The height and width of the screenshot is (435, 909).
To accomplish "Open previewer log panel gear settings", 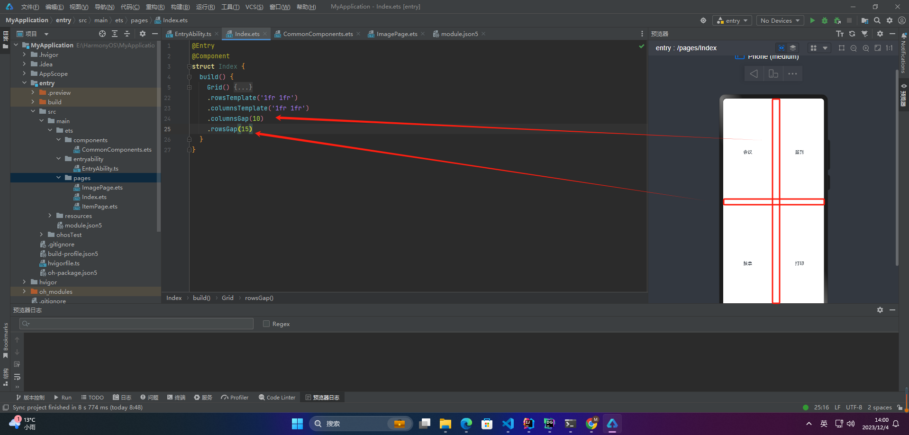I will coord(880,310).
